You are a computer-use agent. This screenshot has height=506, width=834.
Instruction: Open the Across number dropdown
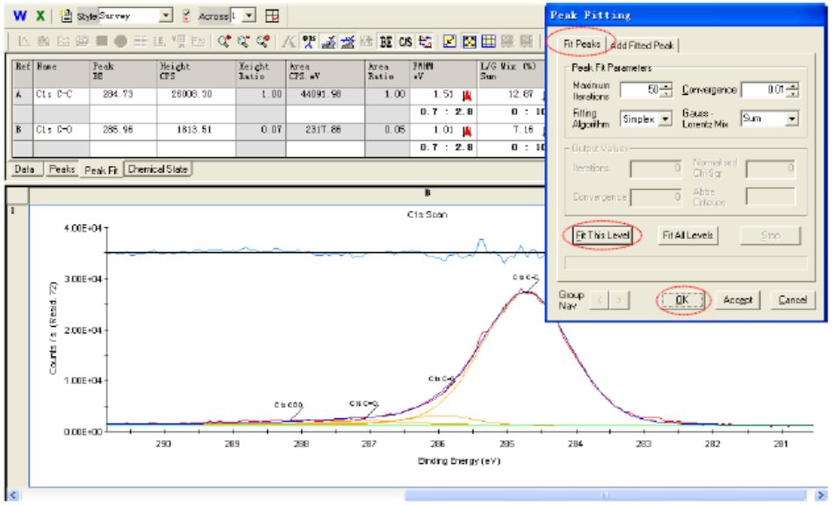coord(251,15)
